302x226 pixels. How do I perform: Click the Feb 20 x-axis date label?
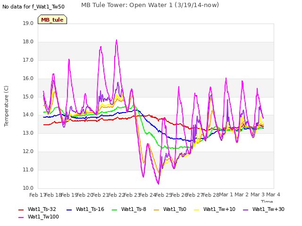(84, 195)
